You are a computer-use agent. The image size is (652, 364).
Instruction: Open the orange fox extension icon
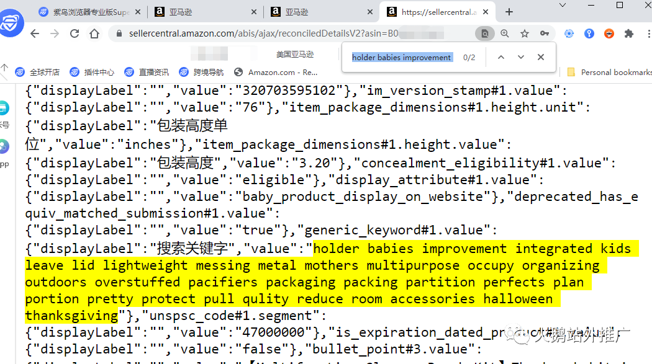point(609,33)
